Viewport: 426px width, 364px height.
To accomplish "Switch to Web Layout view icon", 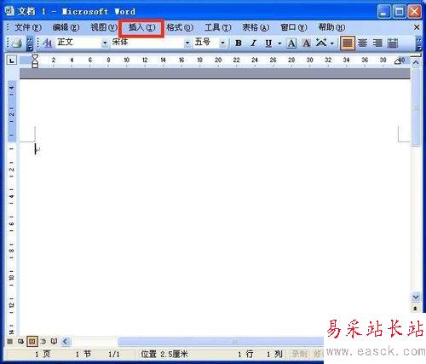I will [20, 341].
